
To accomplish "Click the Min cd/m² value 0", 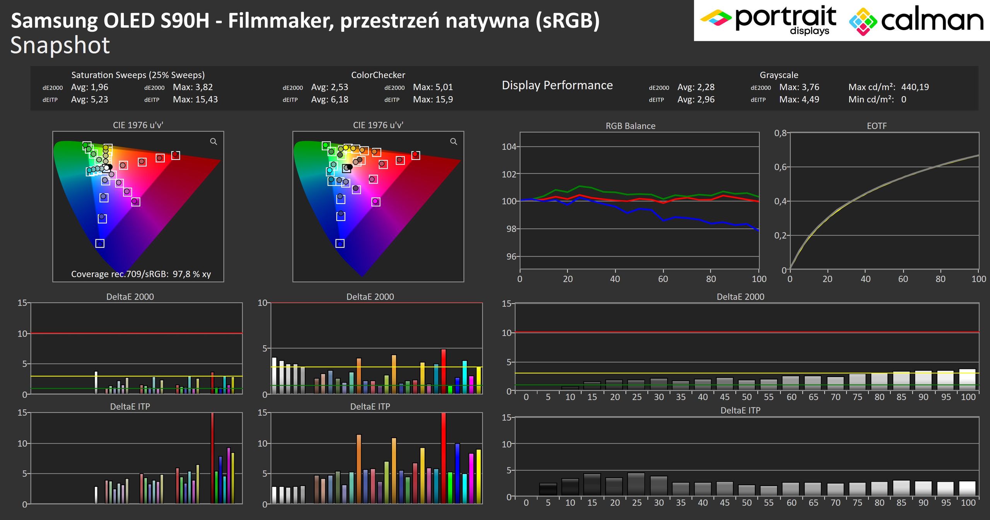I will [x=904, y=100].
